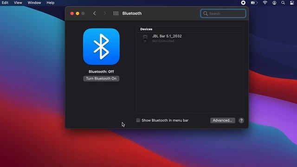The width and height of the screenshot is (297, 167).
Task: Click the large Bluetooth logo icon
Action: click(x=101, y=46)
